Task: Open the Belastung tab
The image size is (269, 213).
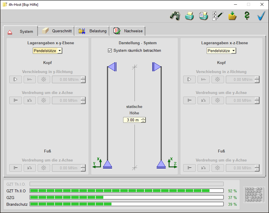Action: (x=93, y=31)
